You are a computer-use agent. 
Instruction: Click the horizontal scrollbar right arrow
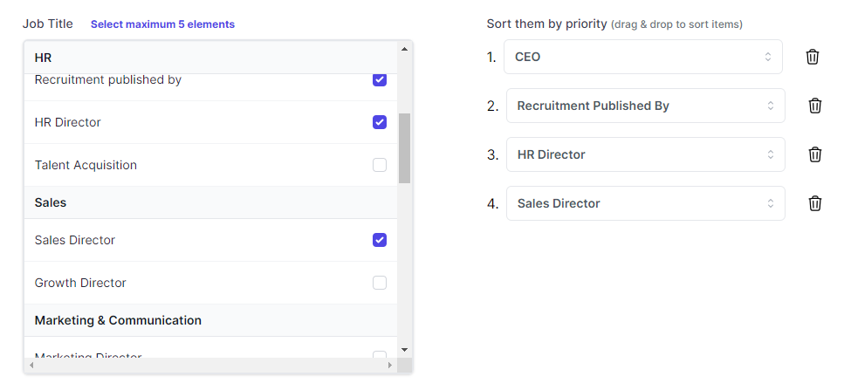390,365
